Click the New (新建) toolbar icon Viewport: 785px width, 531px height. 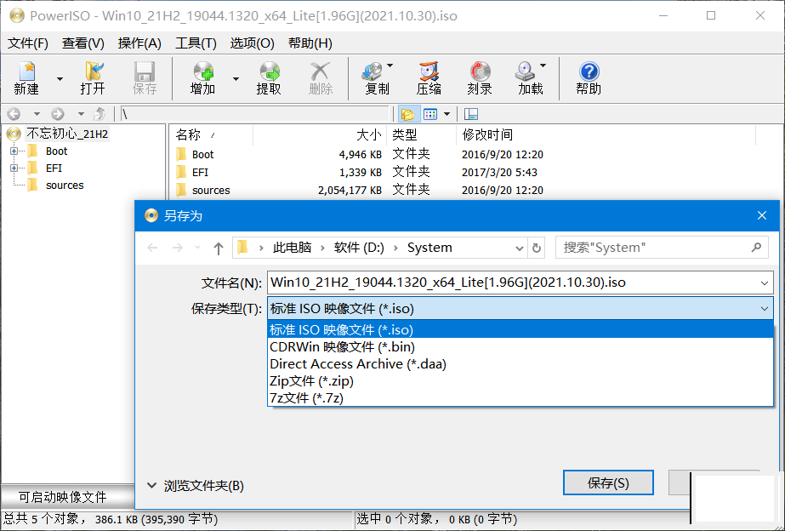(26, 78)
